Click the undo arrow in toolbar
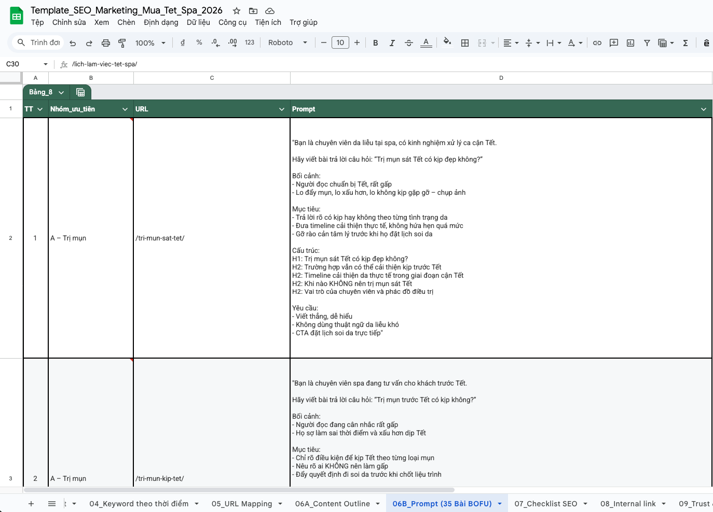 point(73,43)
